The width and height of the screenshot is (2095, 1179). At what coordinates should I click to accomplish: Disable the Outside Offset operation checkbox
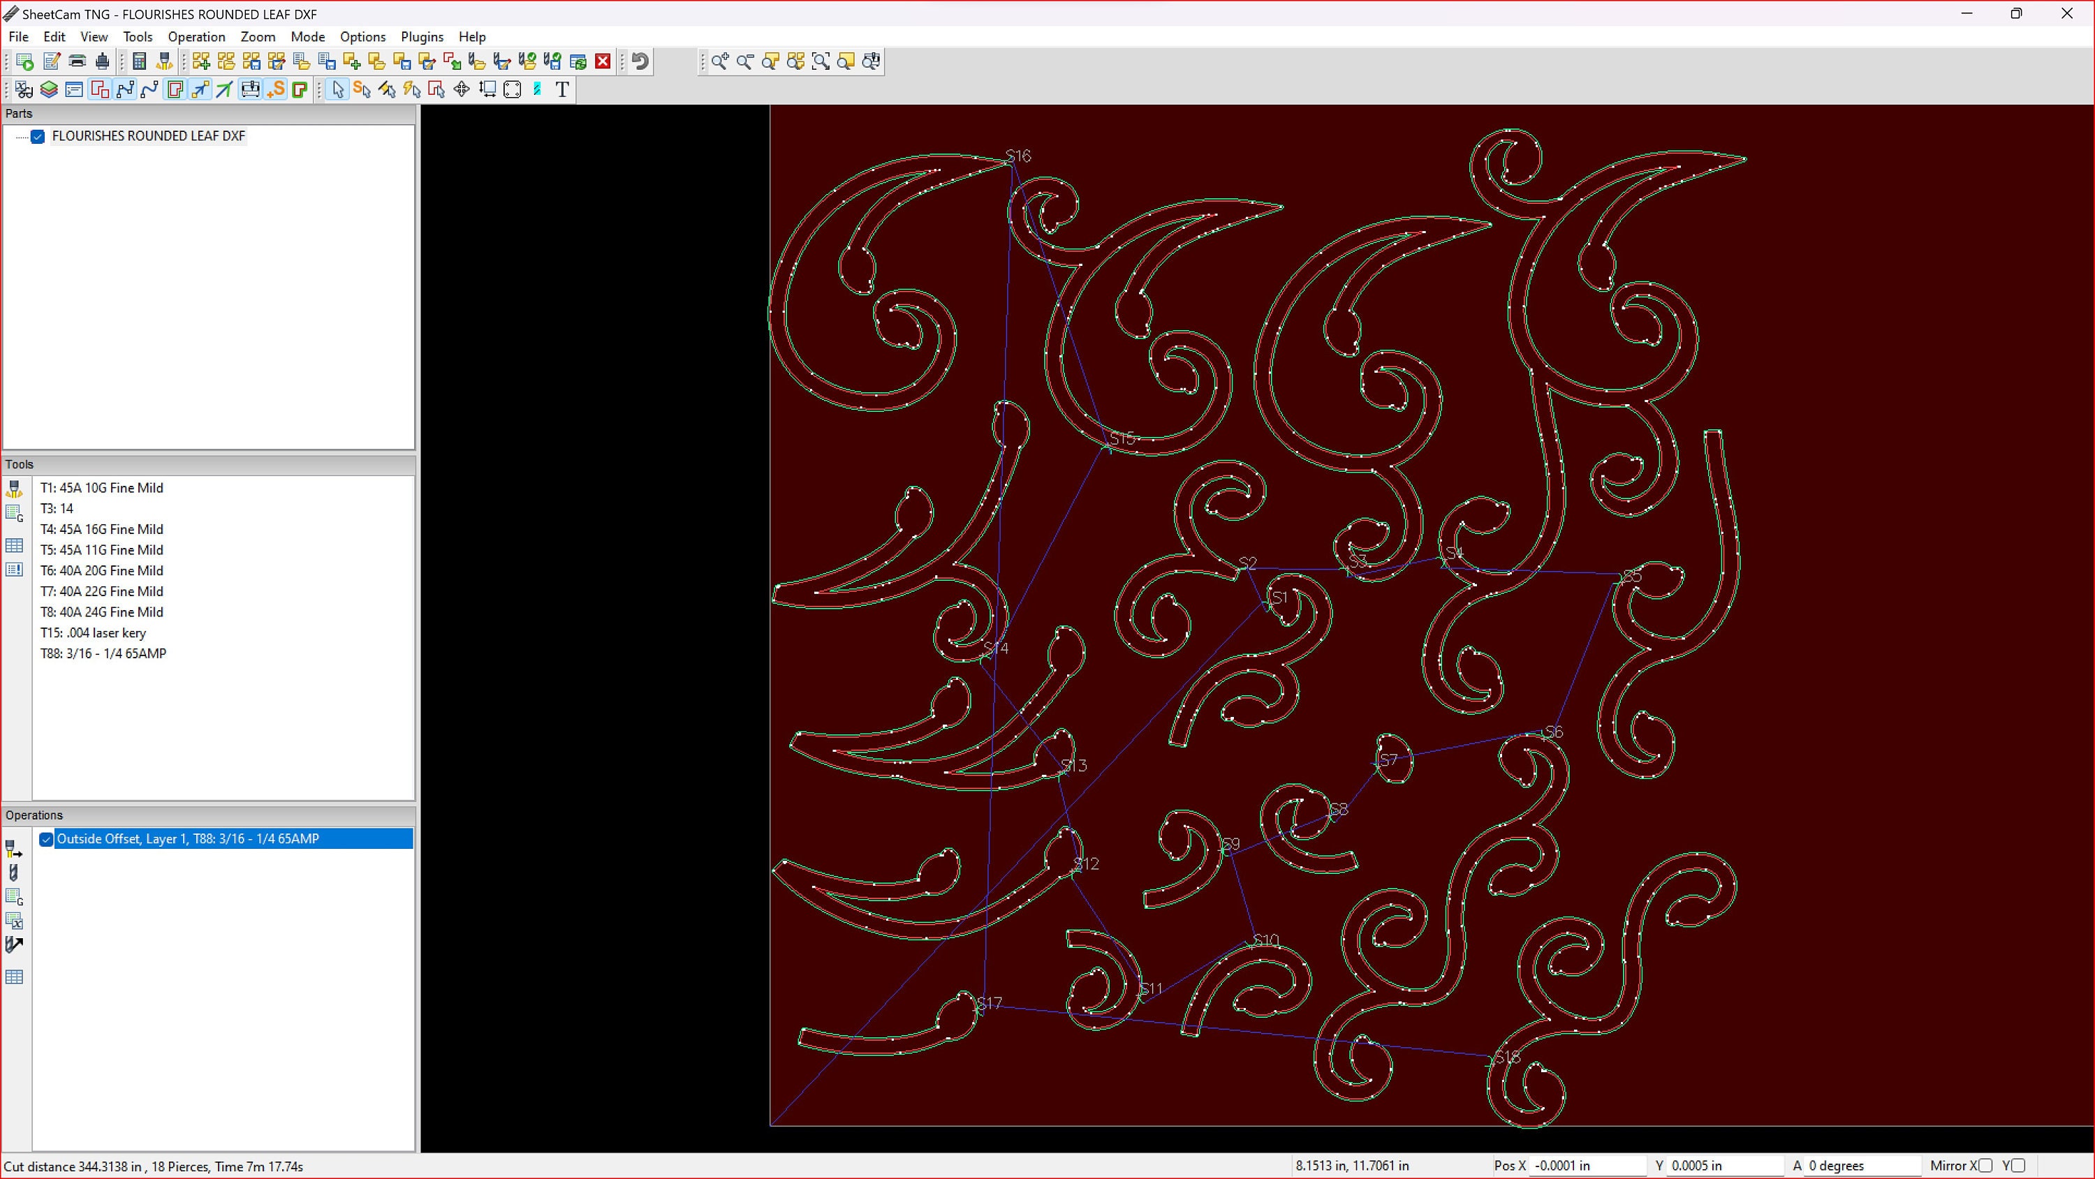tap(46, 838)
